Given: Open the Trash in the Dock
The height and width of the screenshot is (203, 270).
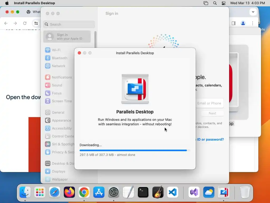Looking at the screenshot, I should tap(245, 192).
